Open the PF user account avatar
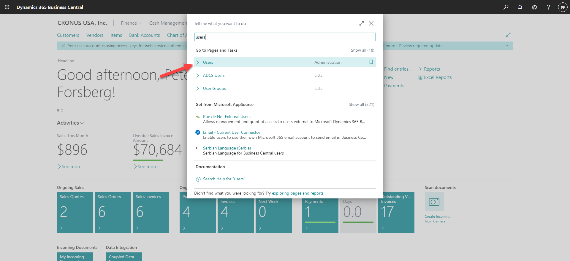The height and width of the screenshot is (261, 570). 563,7
